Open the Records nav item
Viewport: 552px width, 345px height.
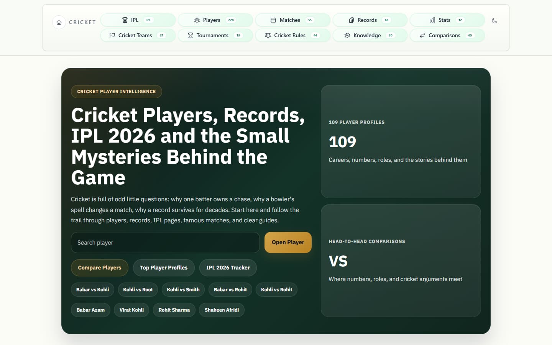370,20
